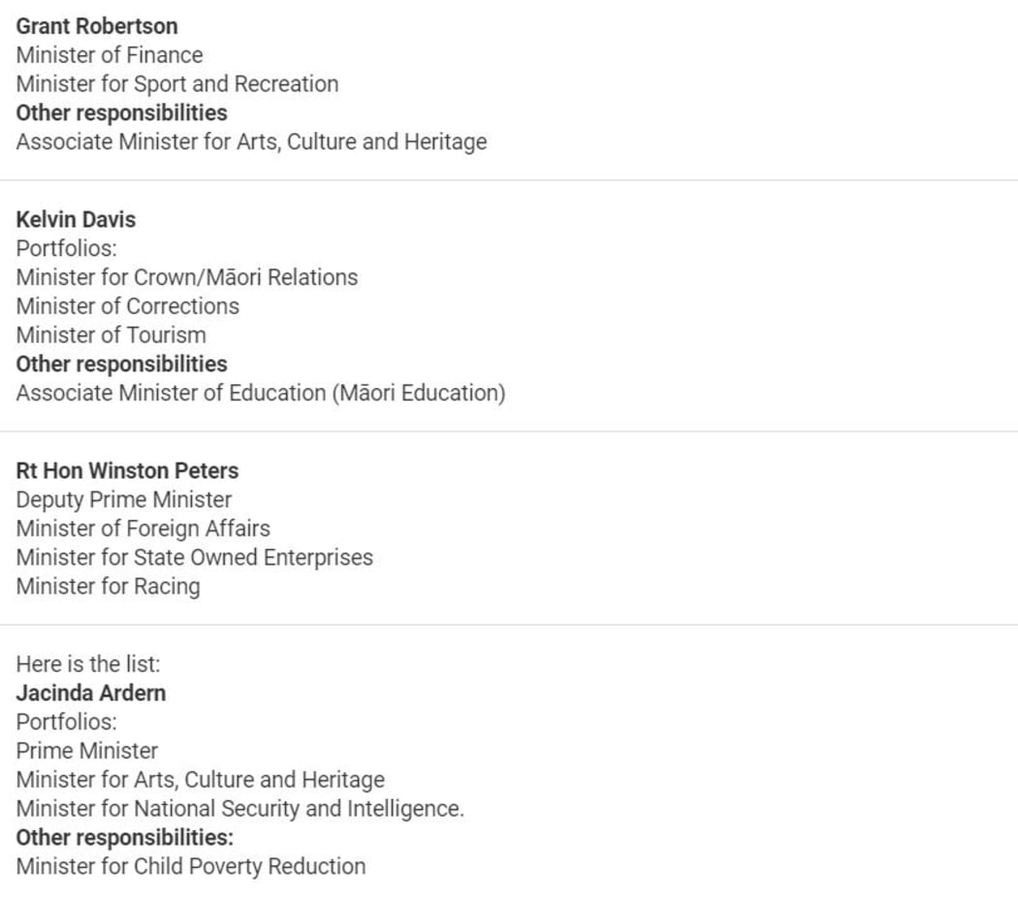The image size is (1018, 898).
Task: Click the Grant Robertson name heading
Action: [x=97, y=26]
